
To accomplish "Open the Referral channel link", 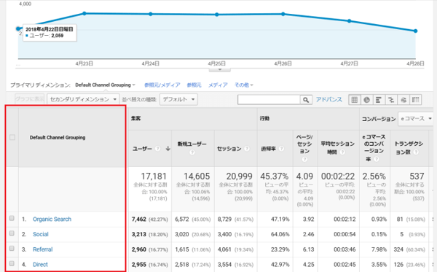I will 43,249.
